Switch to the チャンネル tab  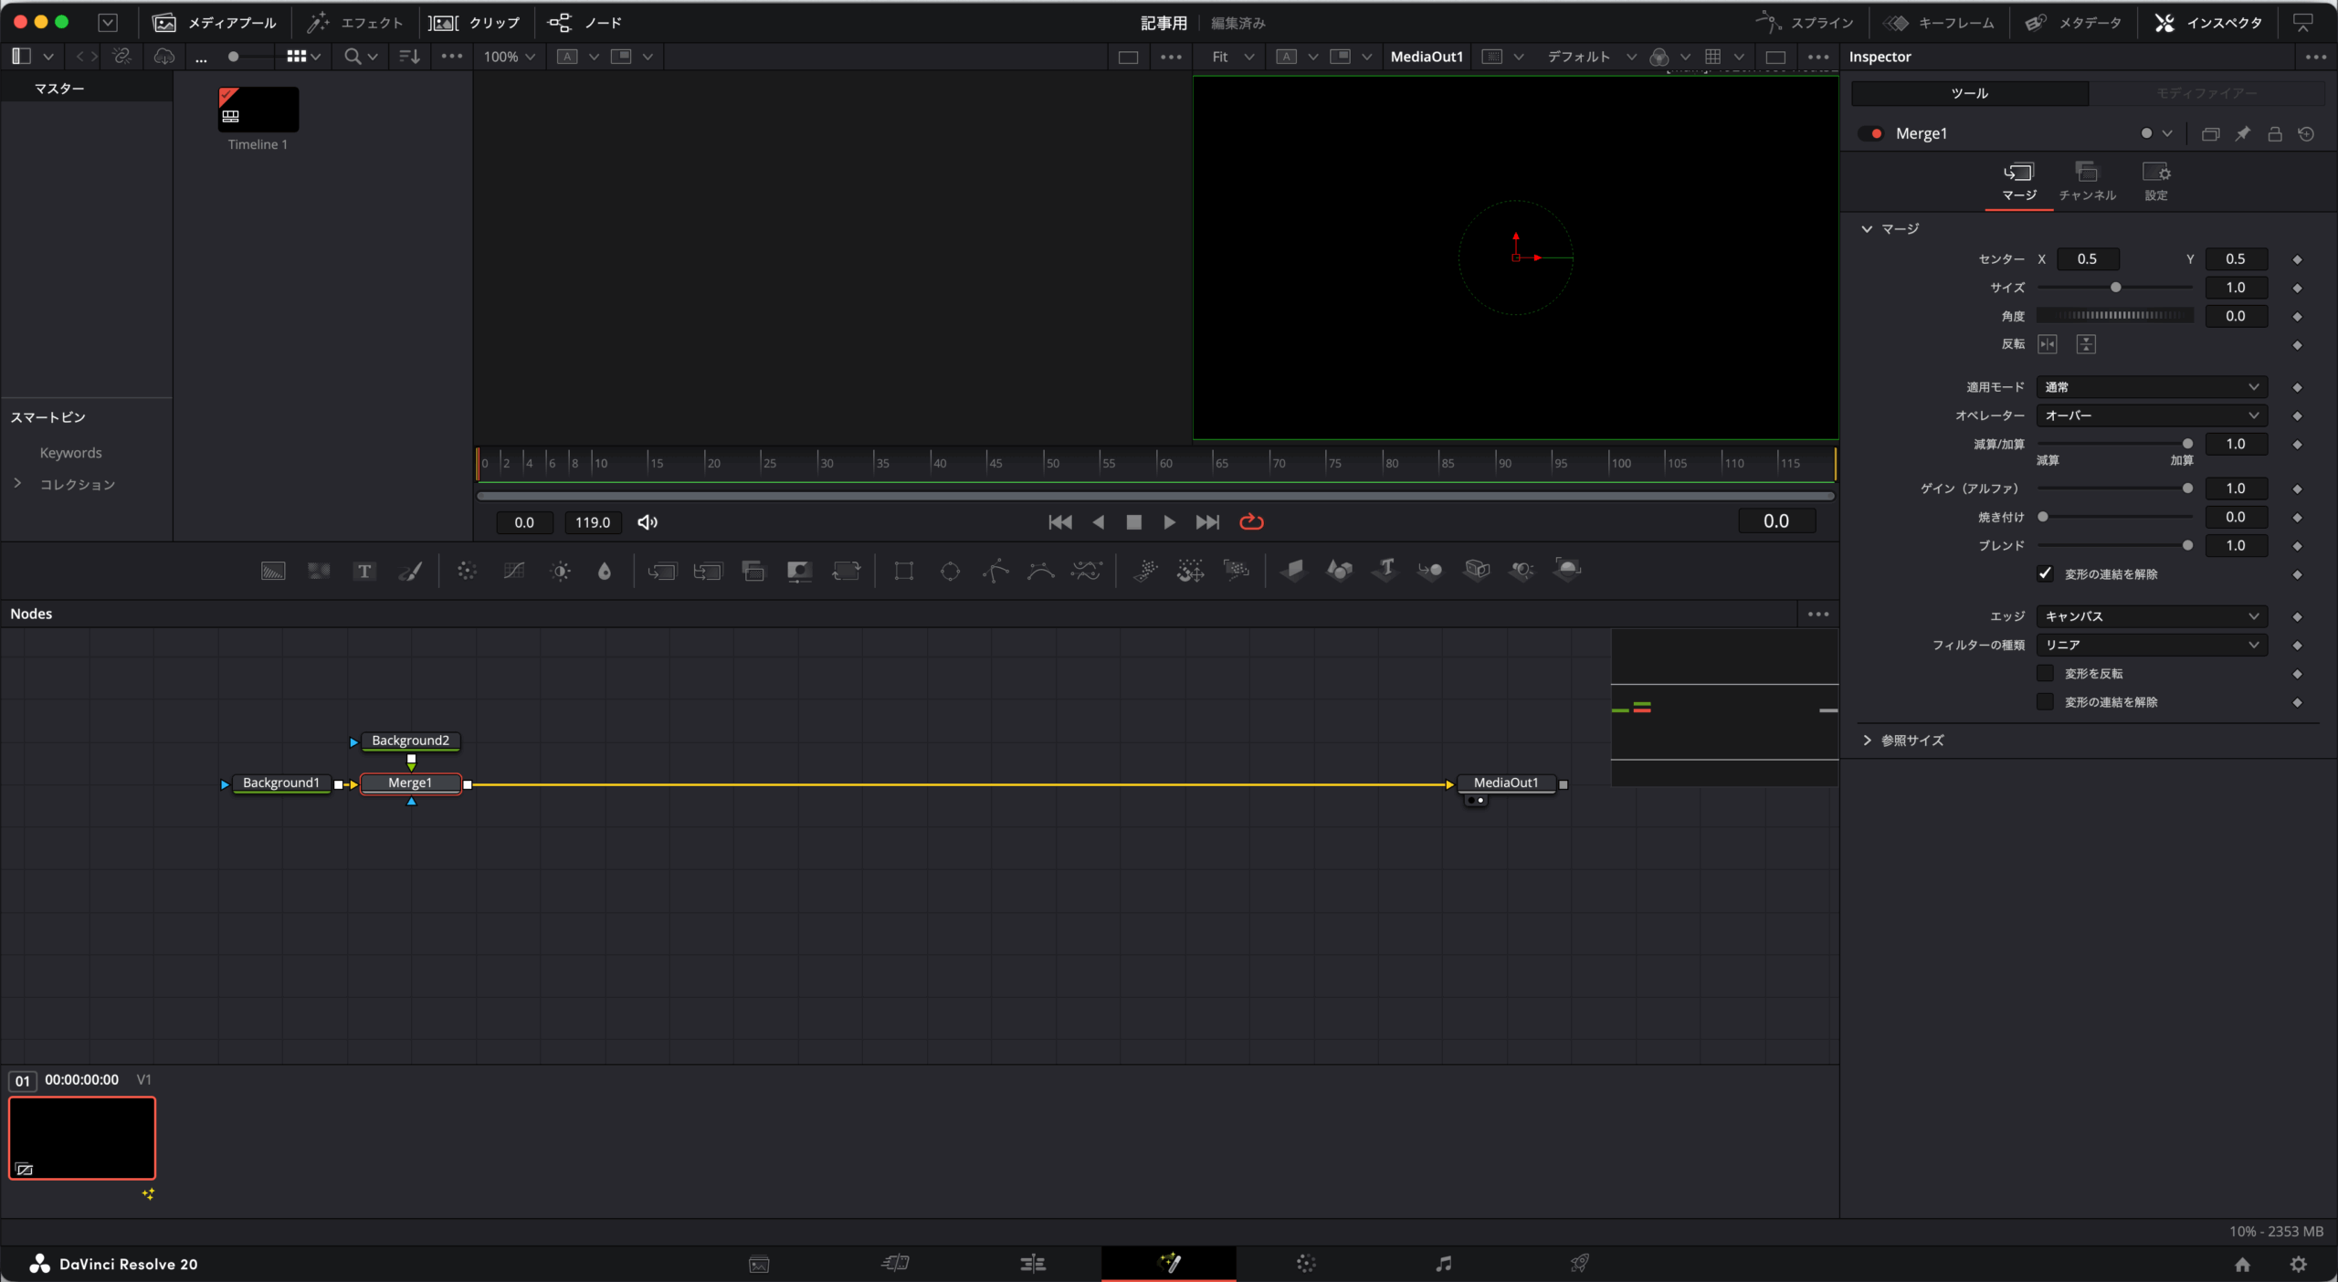click(2087, 181)
